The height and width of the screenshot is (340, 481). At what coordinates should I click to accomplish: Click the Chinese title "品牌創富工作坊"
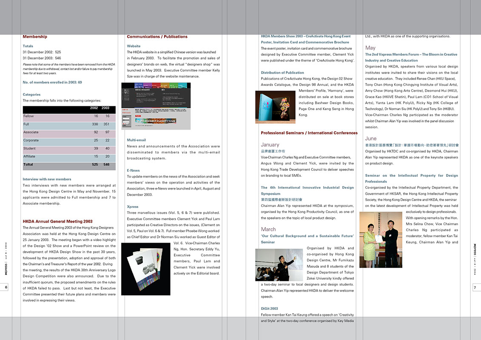[x=273, y=151]
